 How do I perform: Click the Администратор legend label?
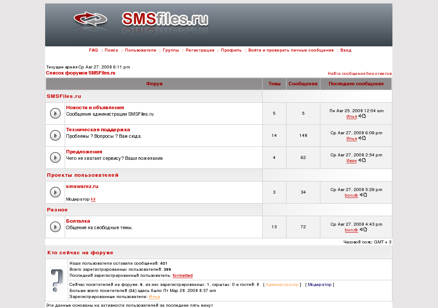click(x=282, y=285)
